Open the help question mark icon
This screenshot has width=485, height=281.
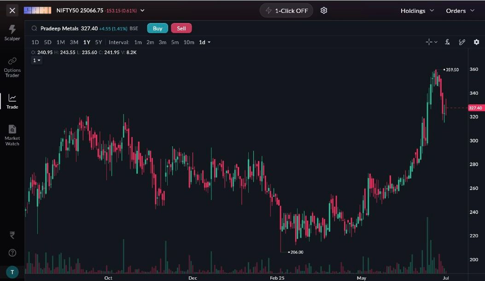click(12, 253)
